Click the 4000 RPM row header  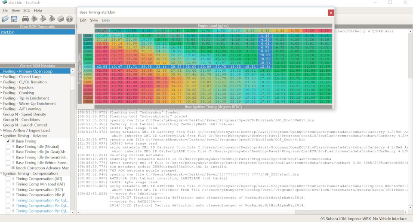[88, 67]
